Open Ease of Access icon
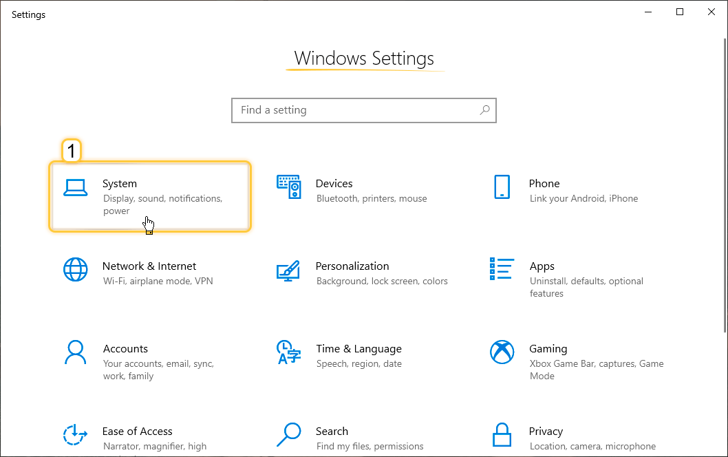 (x=76, y=434)
